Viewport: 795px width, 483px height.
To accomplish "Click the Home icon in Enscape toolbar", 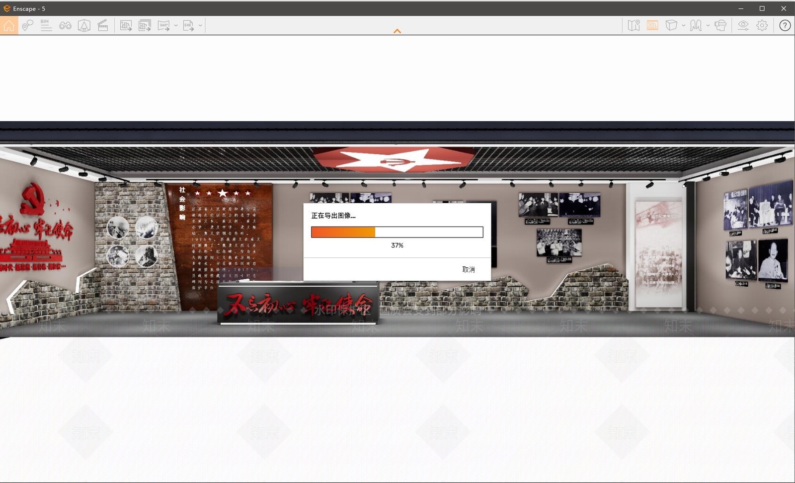I will (9, 25).
